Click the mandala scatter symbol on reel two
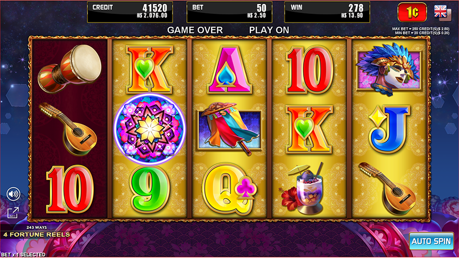Screen dimensions: 459x258 pyautogui.click(x=149, y=128)
